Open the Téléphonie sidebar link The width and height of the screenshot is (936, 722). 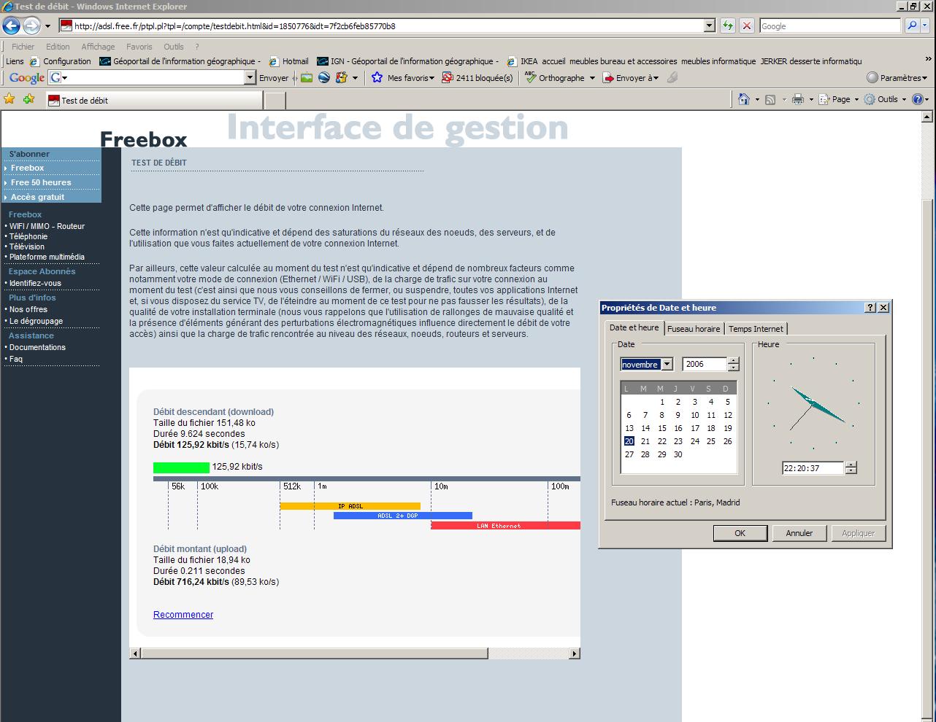[28, 236]
